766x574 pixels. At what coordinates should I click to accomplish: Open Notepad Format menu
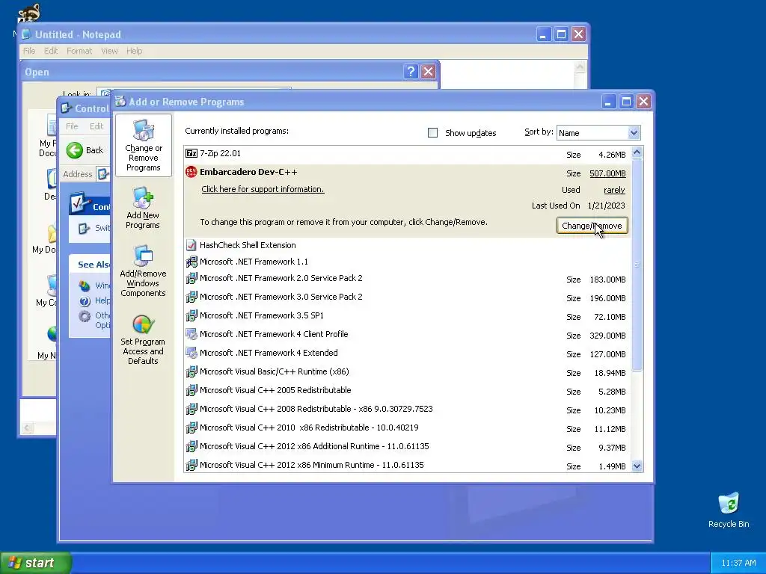[x=79, y=51]
